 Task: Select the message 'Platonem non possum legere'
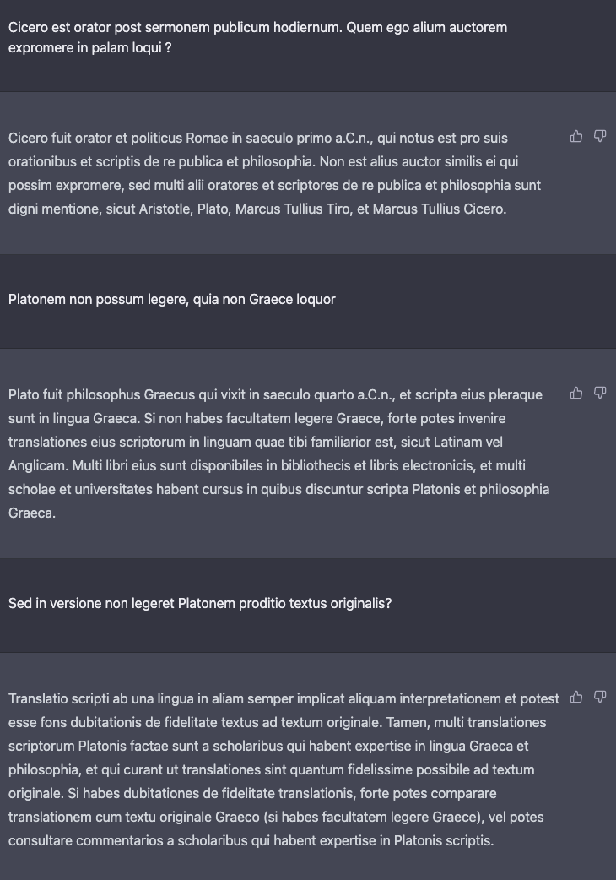171,299
